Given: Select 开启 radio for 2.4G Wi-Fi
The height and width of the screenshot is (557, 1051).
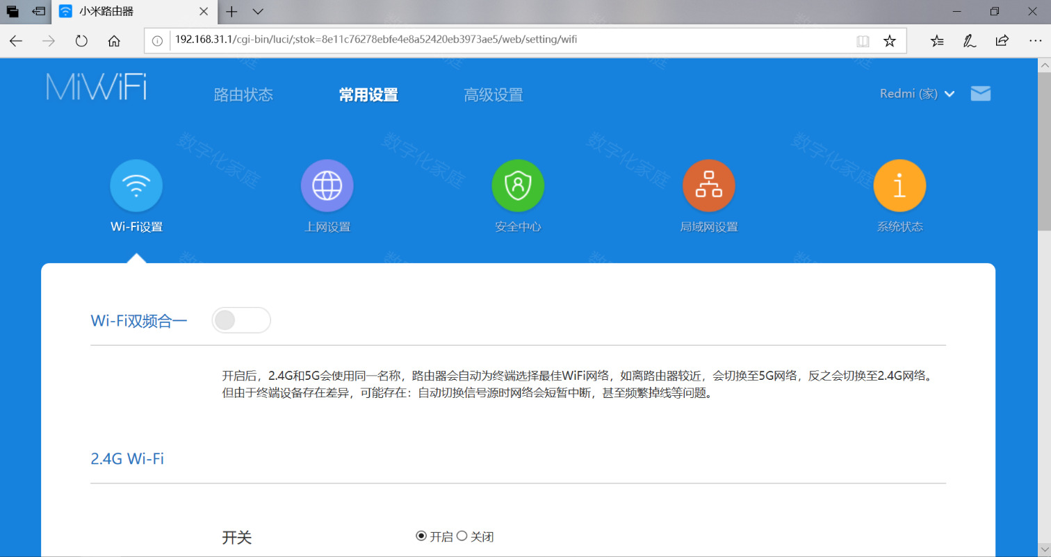Looking at the screenshot, I should 421,536.
